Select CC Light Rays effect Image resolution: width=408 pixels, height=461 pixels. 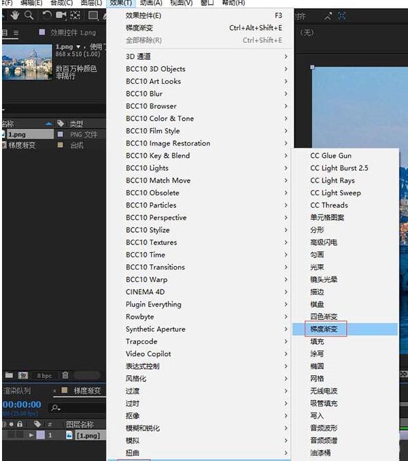tap(345, 180)
